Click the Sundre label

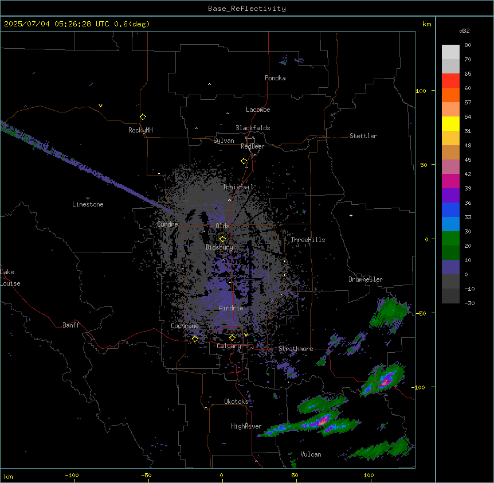[x=167, y=224]
